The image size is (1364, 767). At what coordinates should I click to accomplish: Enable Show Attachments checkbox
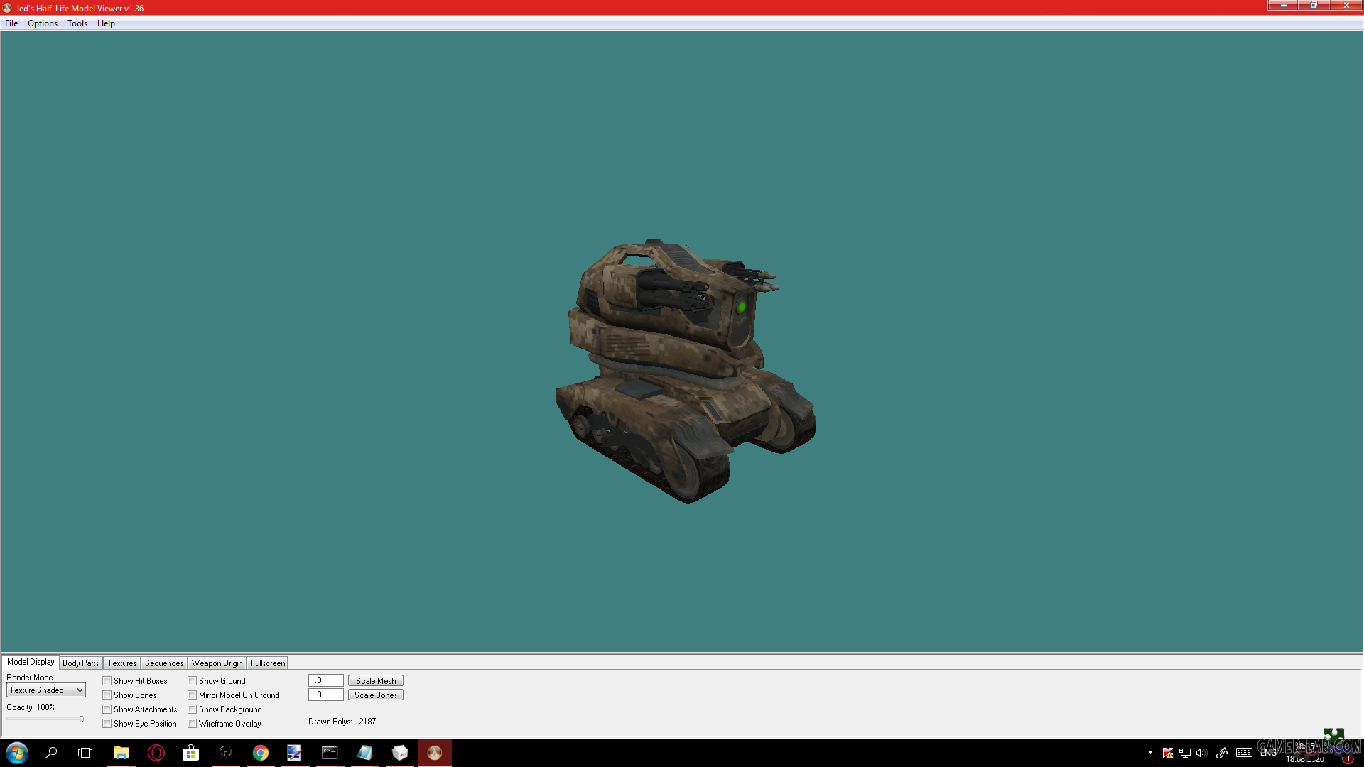(107, 709)
